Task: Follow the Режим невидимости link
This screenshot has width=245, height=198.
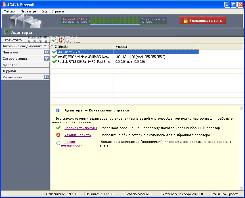Action: point(72,143)
